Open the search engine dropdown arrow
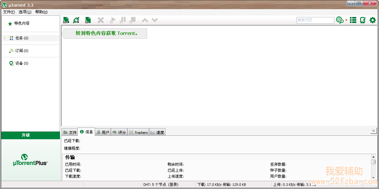The image size is (379, 189). pos(346,20)
